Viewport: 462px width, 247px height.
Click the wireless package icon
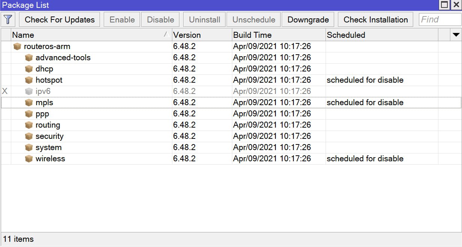[29, 159]
